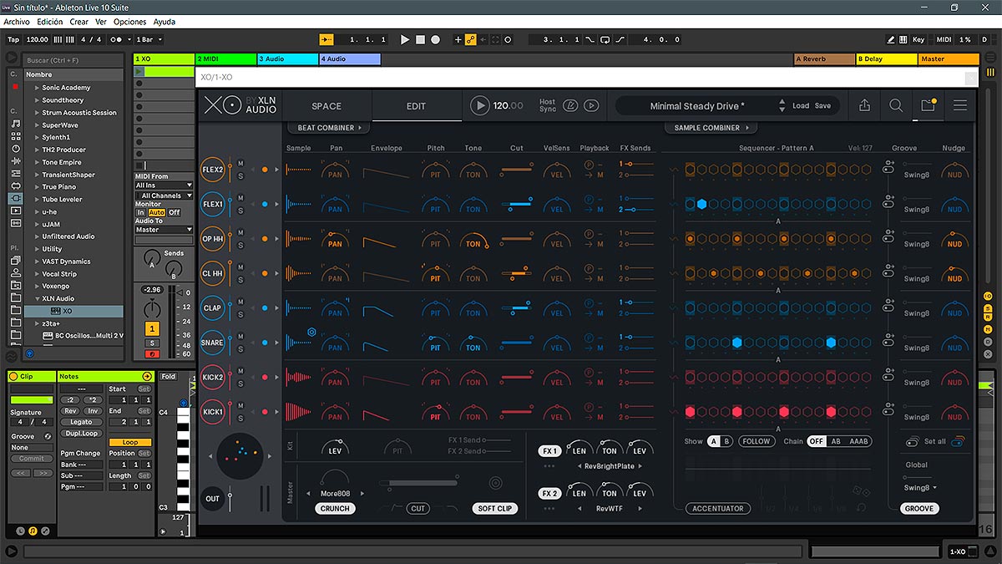Enable the Ableton arrangement record button

(437, 39)
